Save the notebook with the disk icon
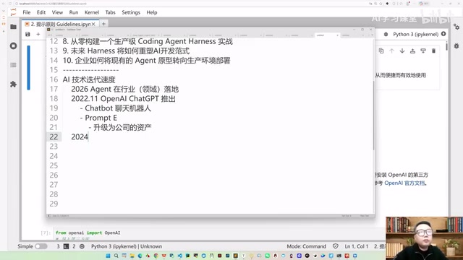Viewport: 463px width, 260px height. 27,35
